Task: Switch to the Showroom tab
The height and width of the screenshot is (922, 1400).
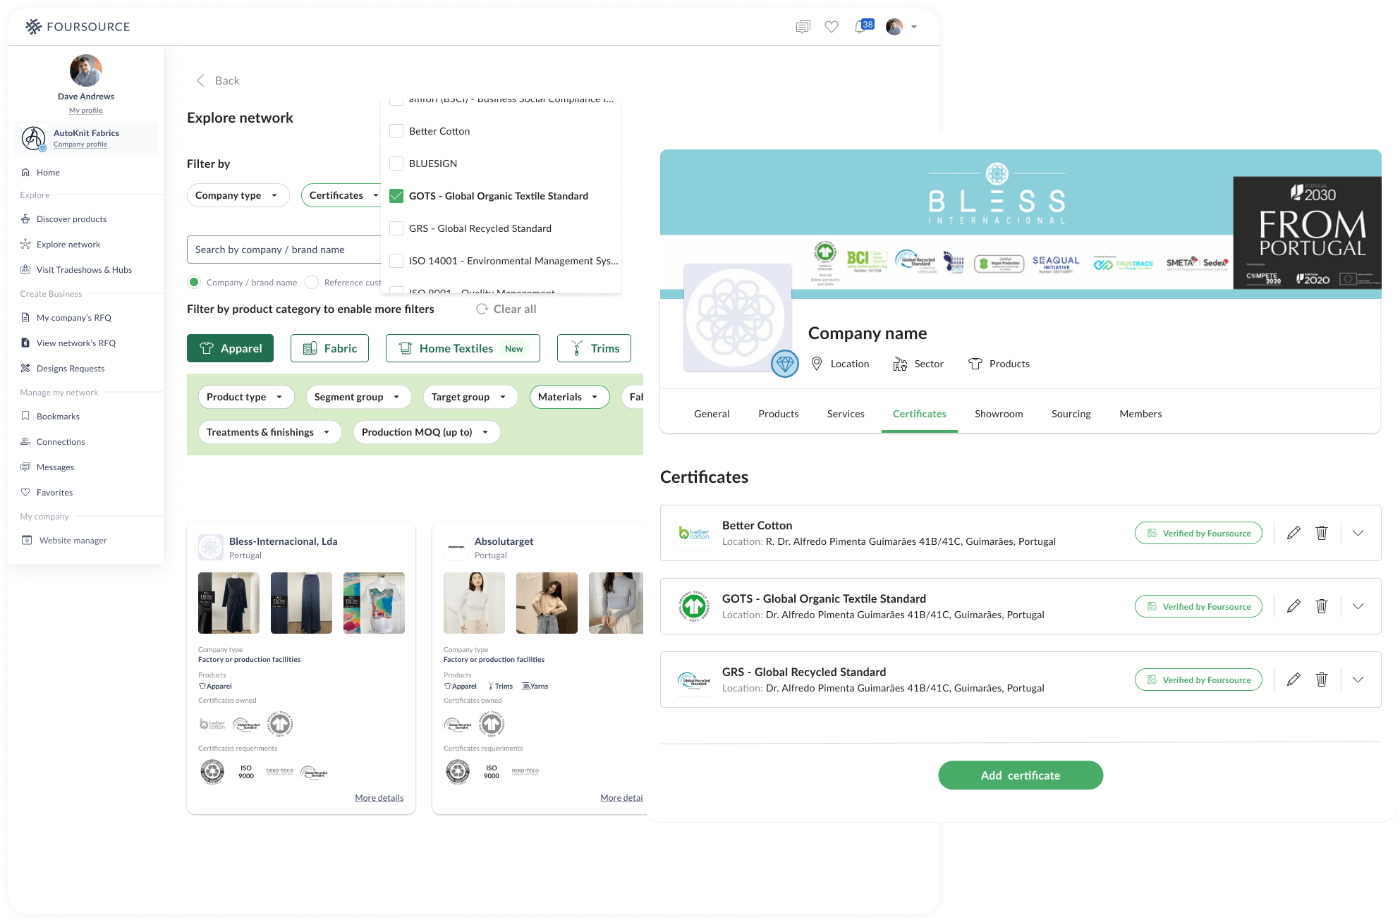Action: click(x=998, y=414)
